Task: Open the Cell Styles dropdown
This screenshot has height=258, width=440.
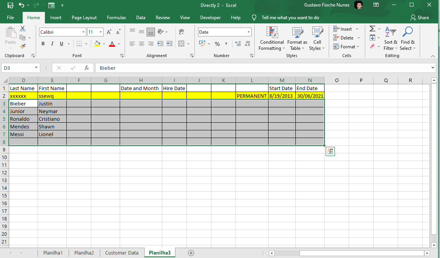Action: [x=317, y=39]
